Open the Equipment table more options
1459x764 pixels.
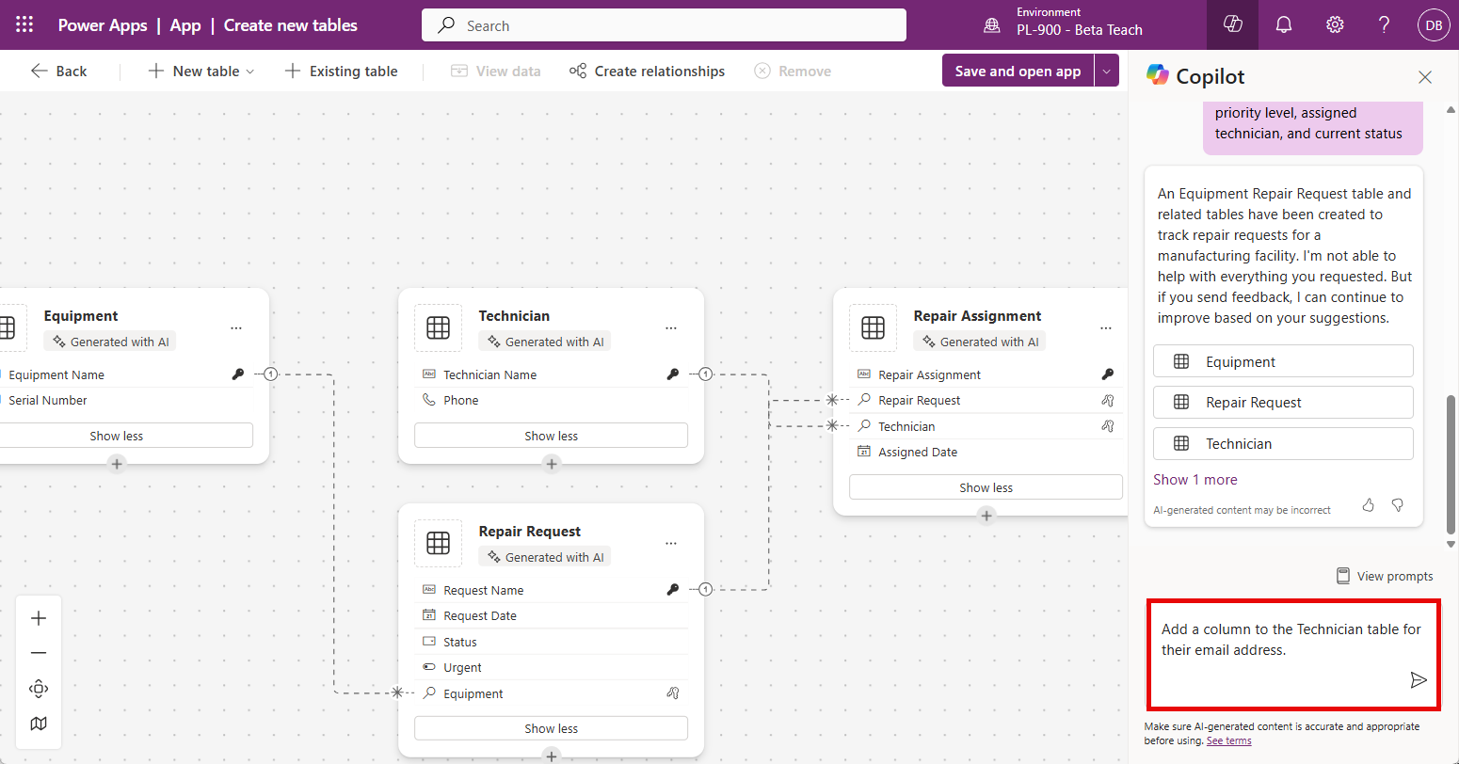236,328
